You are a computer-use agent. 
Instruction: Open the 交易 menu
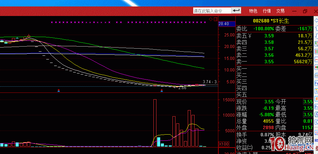click(x=280, y=11)
